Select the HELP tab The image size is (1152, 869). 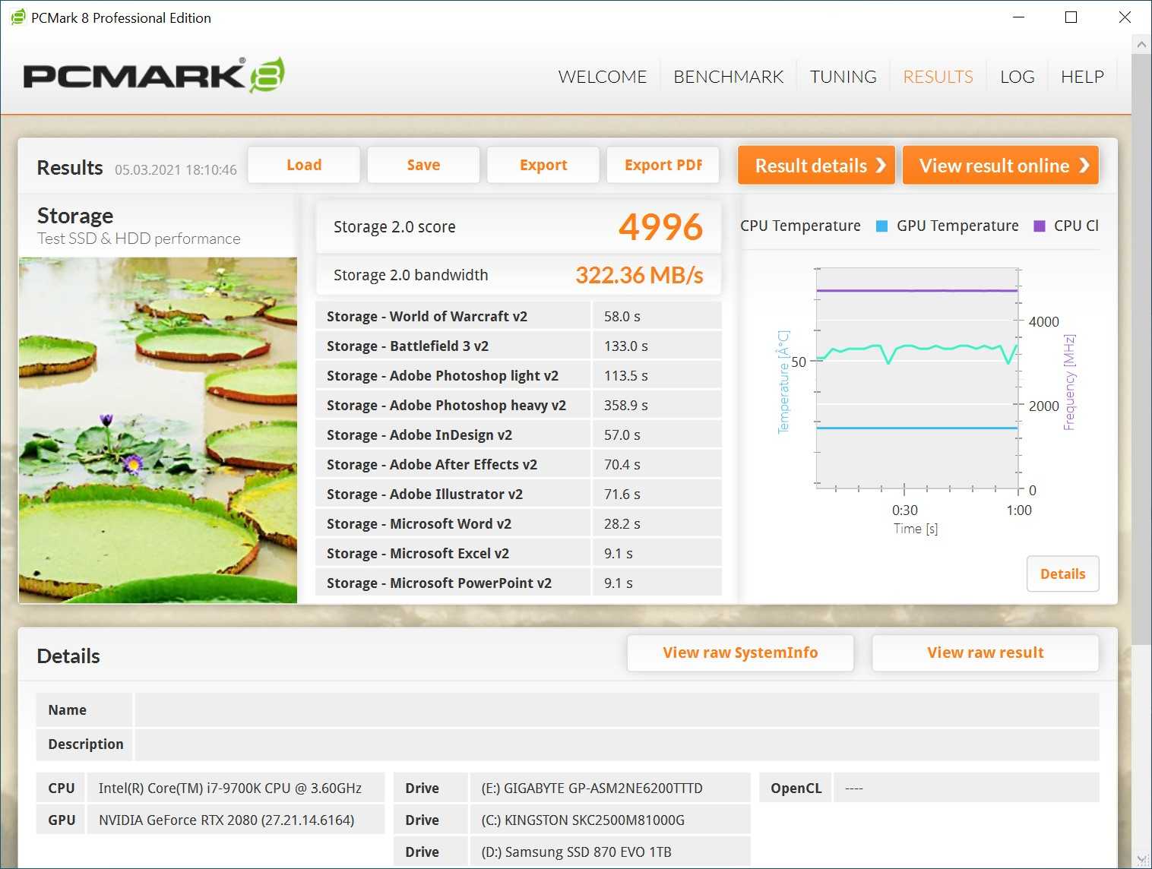click(1082, 77)
